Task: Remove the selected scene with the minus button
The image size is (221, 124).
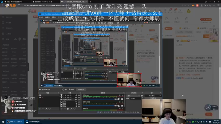Action: coord(43,109)
